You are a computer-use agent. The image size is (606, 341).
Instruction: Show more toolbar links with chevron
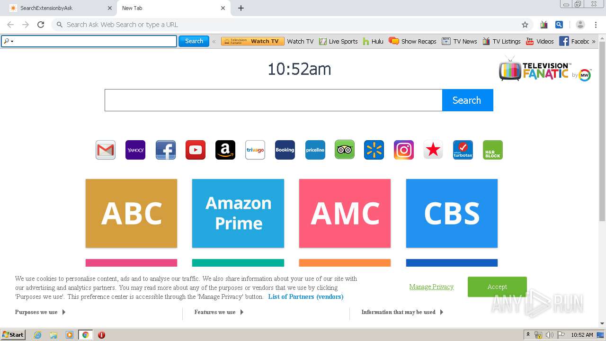click(594, 41)
